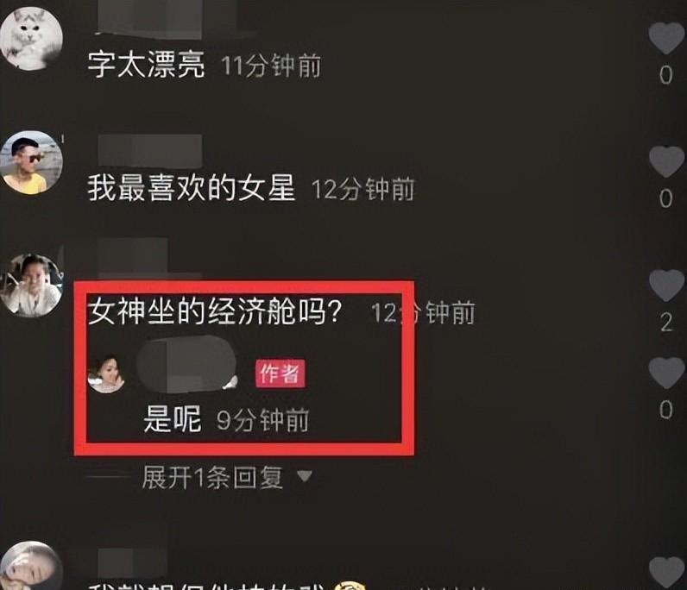Reply to the comment "我最喜欢的女星"
This screenshot has height=590, width=687.
[x=192, y=188]
